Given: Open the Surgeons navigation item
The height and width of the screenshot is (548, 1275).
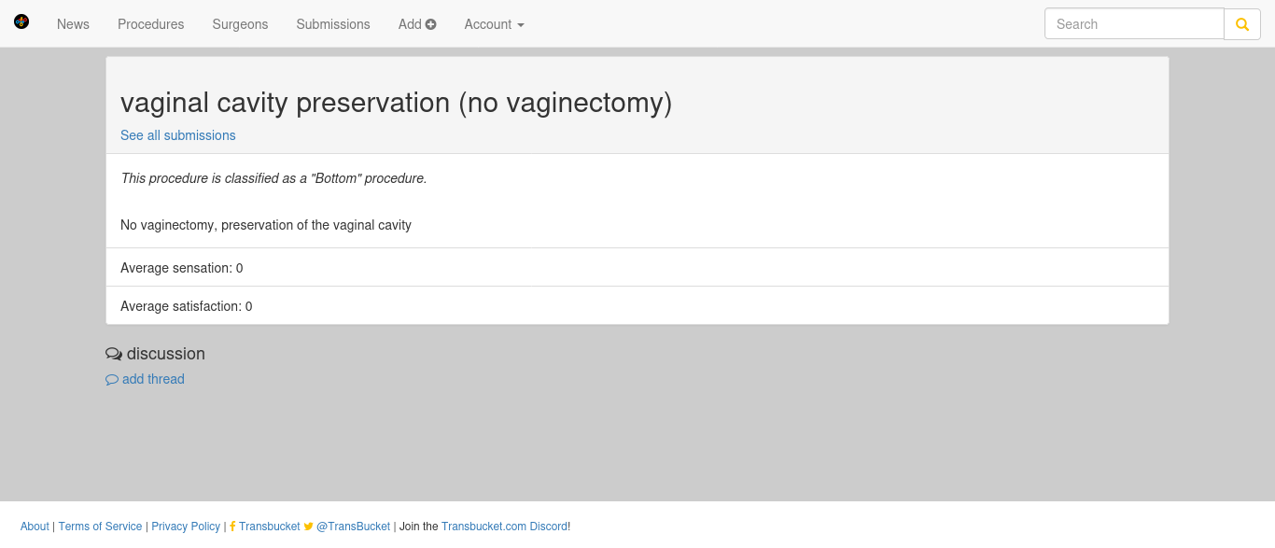Looking at the screenshot, I should point(240,24).
